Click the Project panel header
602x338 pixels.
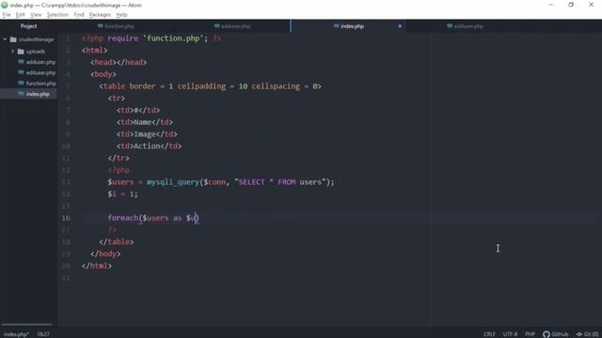click(x=29, y=26)
